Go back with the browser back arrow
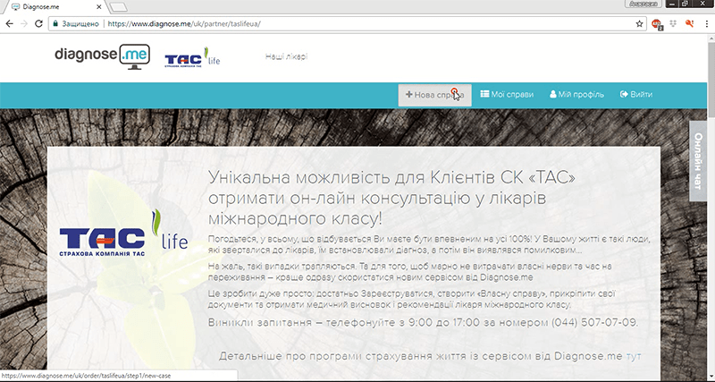Screen dimensions: 715x382 coord(9,24)
